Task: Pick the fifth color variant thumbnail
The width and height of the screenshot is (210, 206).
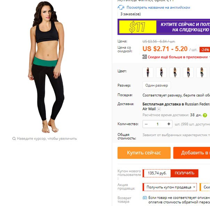Action: (202, 72)
